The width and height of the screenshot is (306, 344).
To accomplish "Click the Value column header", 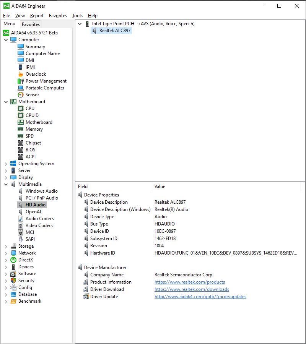I will click(x=226, y=186).
